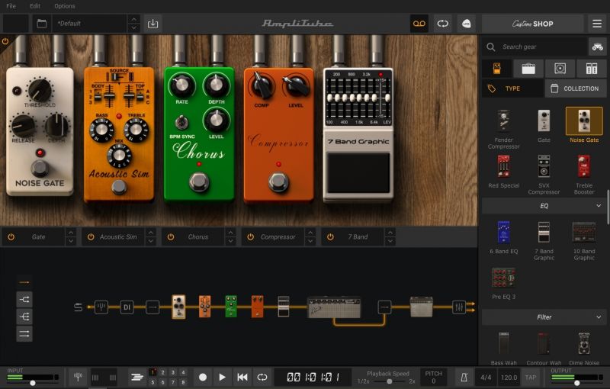Open the Edit menu
610x389 pixels.
click(x=35, y=6)
